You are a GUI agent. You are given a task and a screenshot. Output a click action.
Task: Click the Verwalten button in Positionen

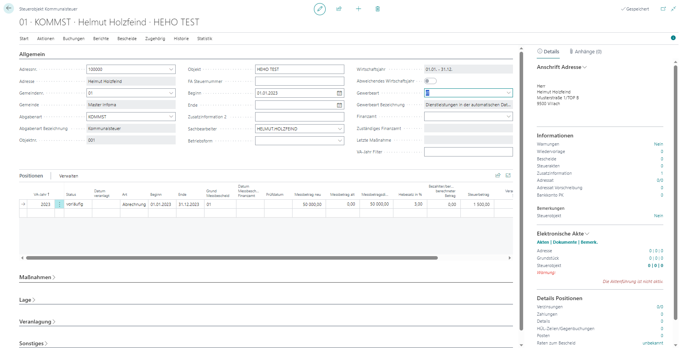coord(69,176)
